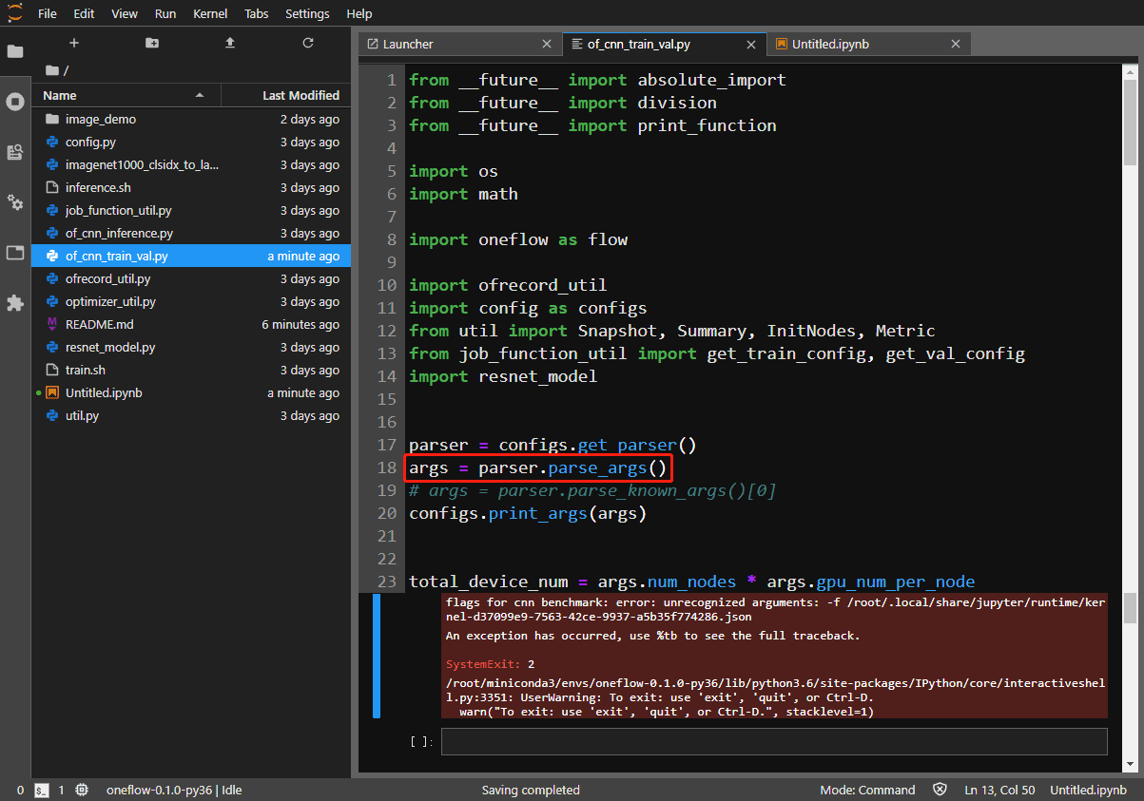1144x801 pixels.
Task: Click the Upload Files icon
Action: [229, 43]
